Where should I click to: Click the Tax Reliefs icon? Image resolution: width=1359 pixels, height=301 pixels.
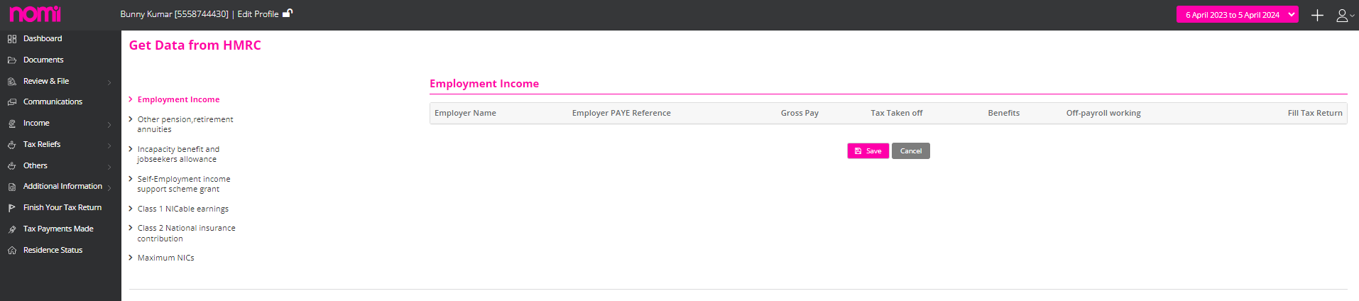pos(12,145)
